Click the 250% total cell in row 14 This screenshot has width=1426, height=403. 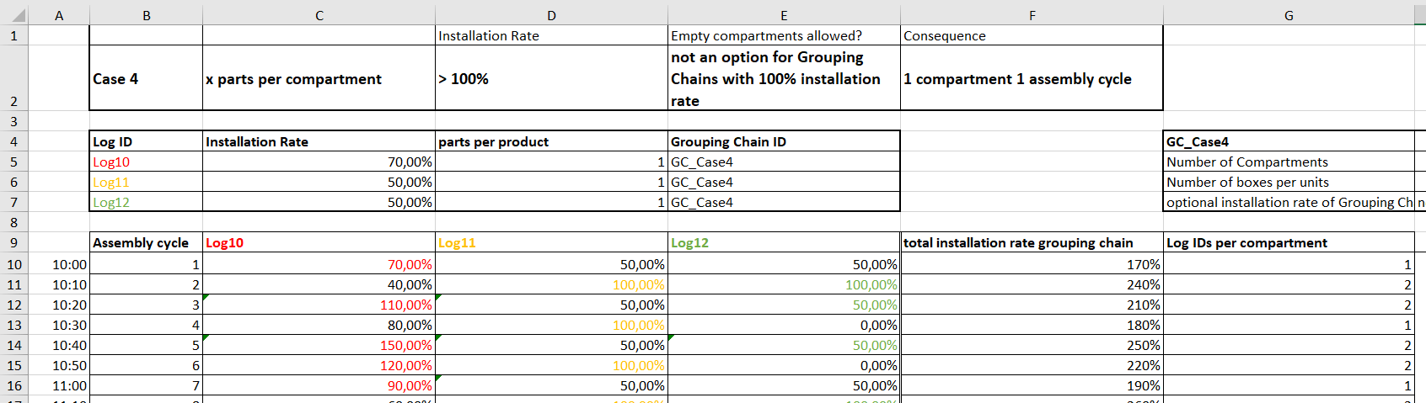[1032, 345]
